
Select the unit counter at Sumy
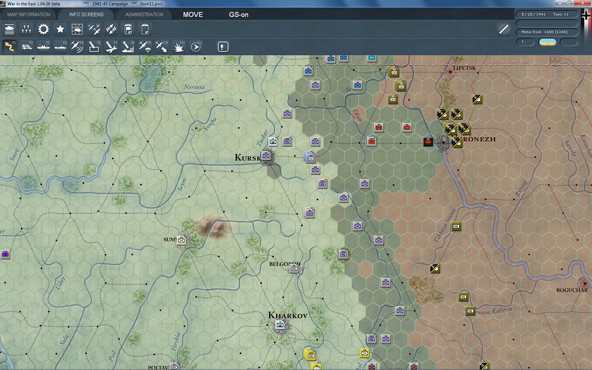(x=181, y=240)
